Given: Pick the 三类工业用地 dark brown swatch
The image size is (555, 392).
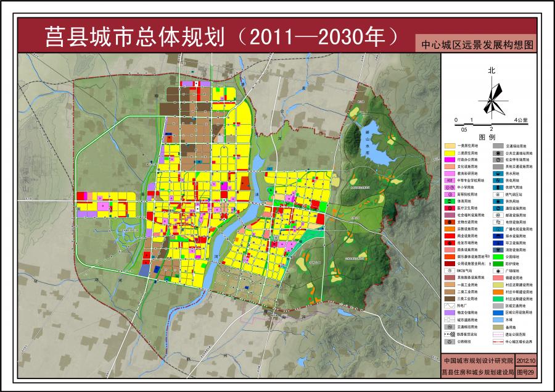Looking at the screenshot, I should point(450,298).
